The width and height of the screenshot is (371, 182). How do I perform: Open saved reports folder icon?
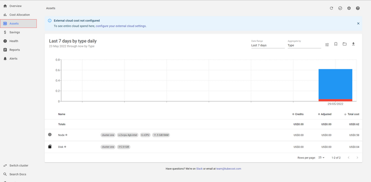click(x=344, y=44)
